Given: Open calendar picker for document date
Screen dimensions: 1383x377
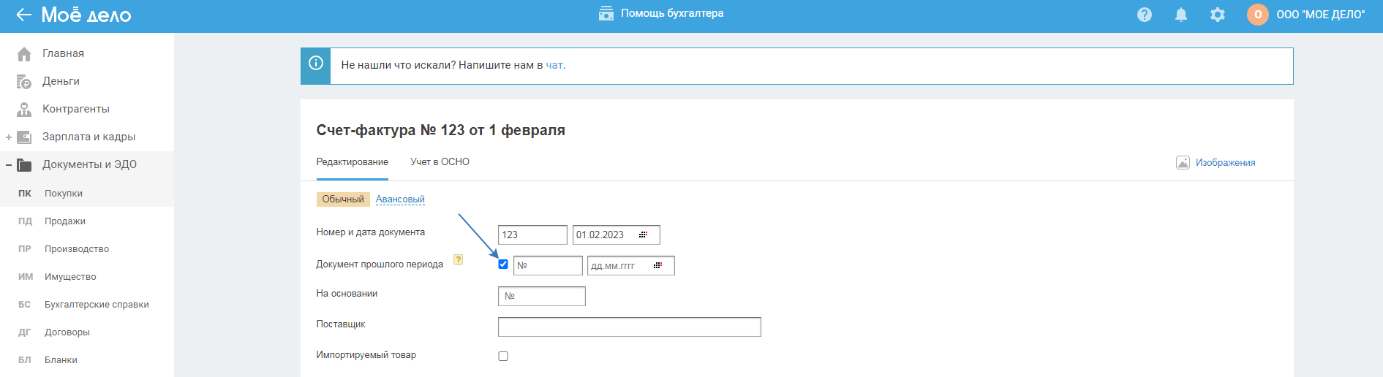Looking at the screenshot, I should point(643,235).
